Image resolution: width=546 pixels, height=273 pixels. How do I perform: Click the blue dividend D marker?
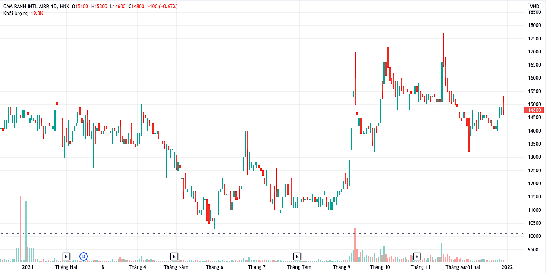83,256
